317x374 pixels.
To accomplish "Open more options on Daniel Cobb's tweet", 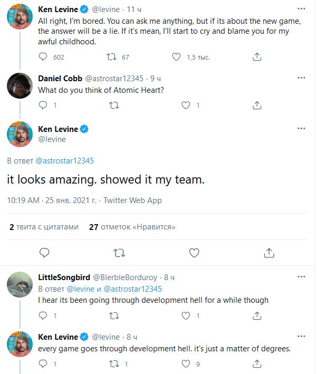I will point(301,78).
